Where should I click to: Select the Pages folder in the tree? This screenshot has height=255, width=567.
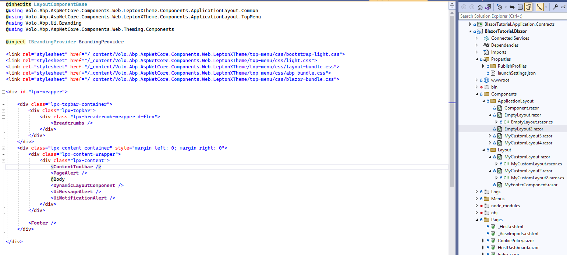[497, 220]
